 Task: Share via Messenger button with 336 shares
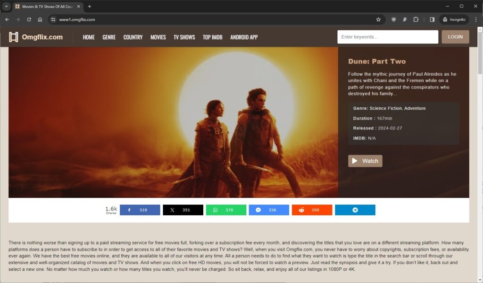pos(269,210)
